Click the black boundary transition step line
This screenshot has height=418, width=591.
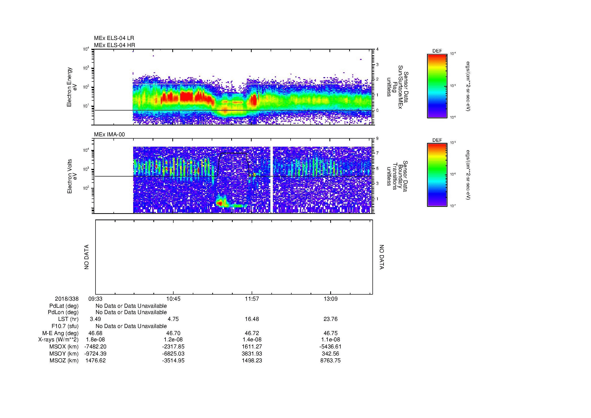tap(234, 165)
